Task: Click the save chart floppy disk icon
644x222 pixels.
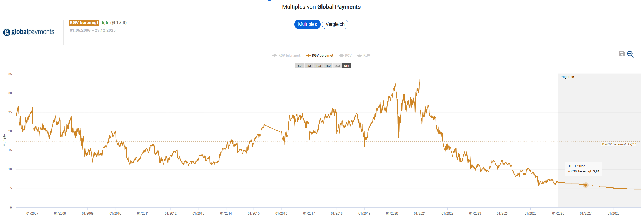Action: tap(622, 54)
